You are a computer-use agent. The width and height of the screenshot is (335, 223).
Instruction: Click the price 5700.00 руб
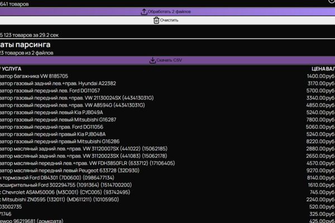point(320,91)
